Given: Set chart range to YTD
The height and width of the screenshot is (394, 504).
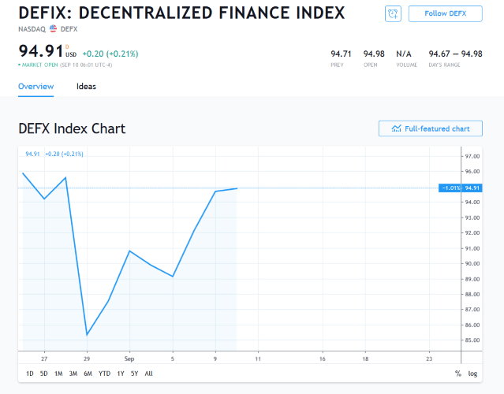Looking at the screenshot, I should (x=104, y=374).
